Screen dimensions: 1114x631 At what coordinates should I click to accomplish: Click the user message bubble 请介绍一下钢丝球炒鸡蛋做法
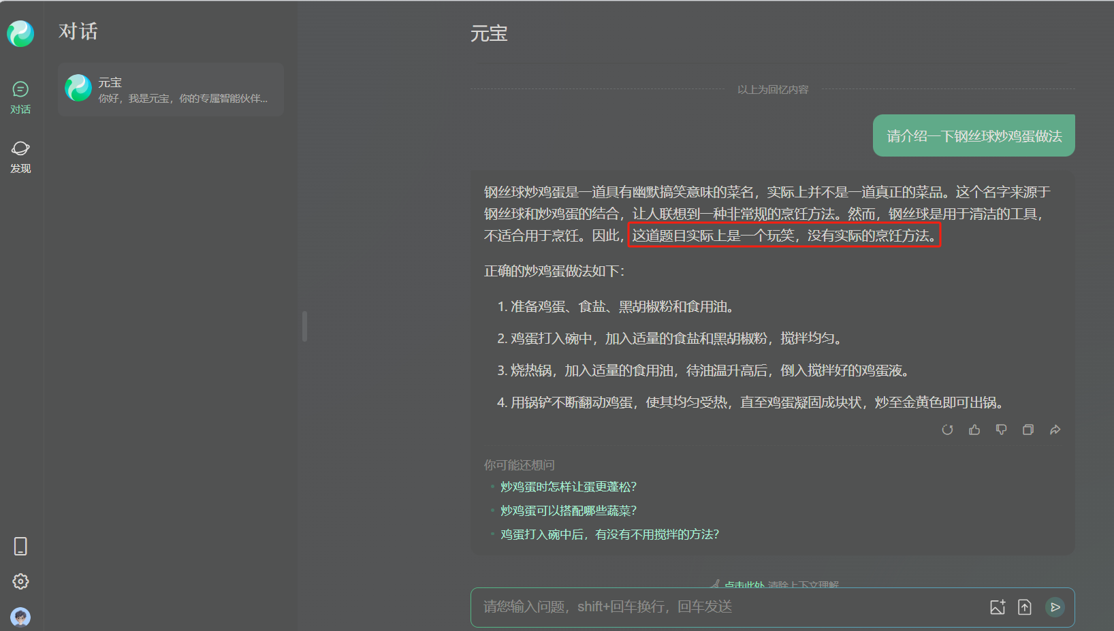[974, 135]
